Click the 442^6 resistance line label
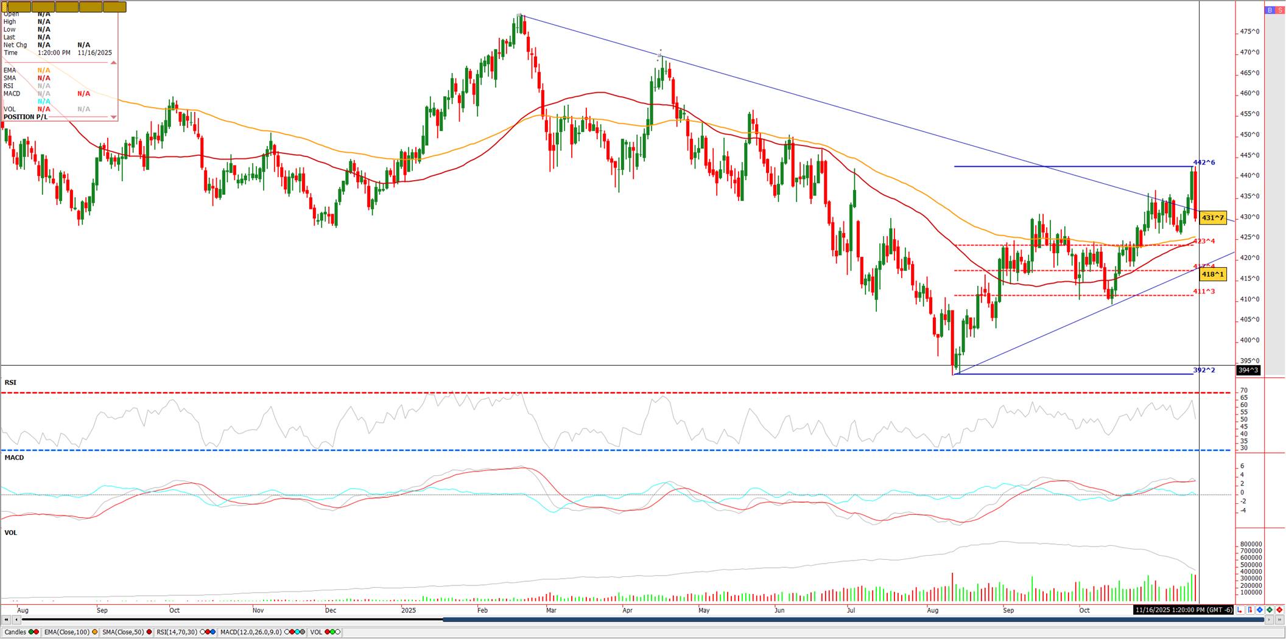The image size is (1286, 639). 1204,162
